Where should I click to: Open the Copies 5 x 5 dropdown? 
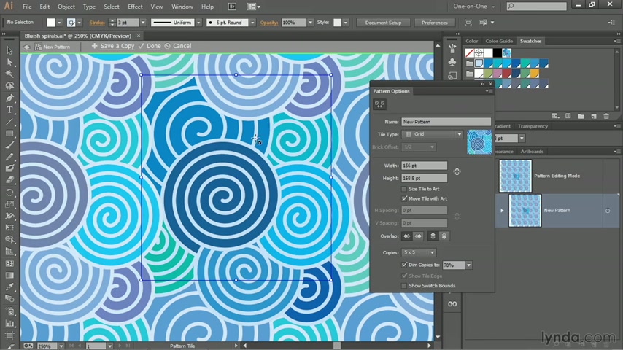[419, 252]
